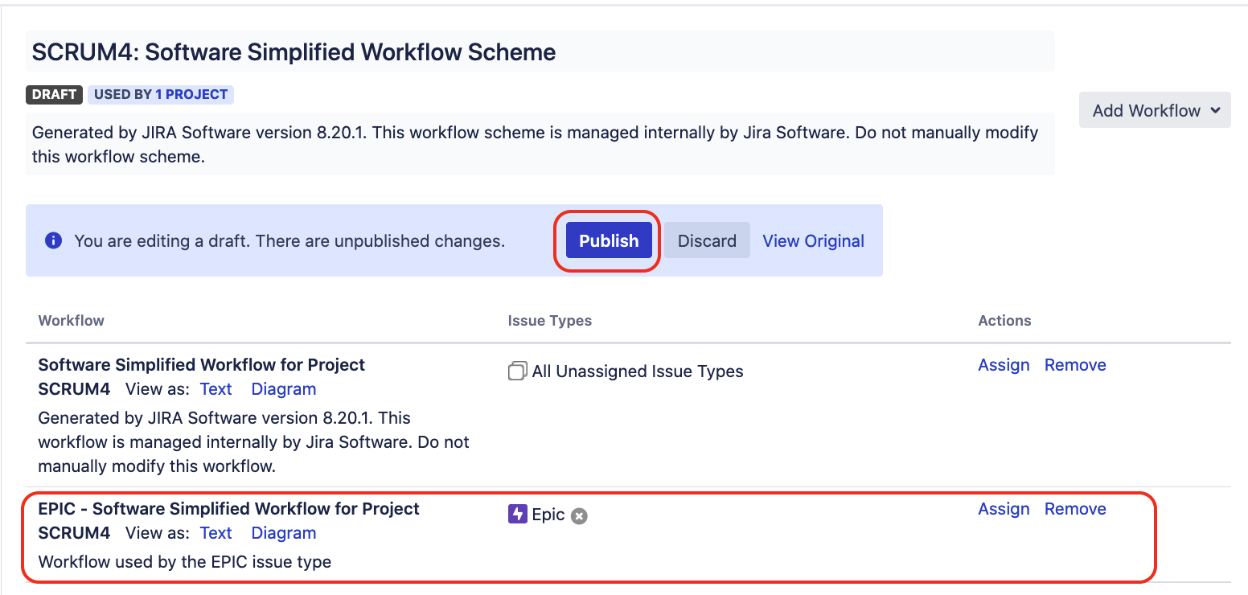
Task: Click 'You are editing a draft' message
Action: [x=289, y=240]
